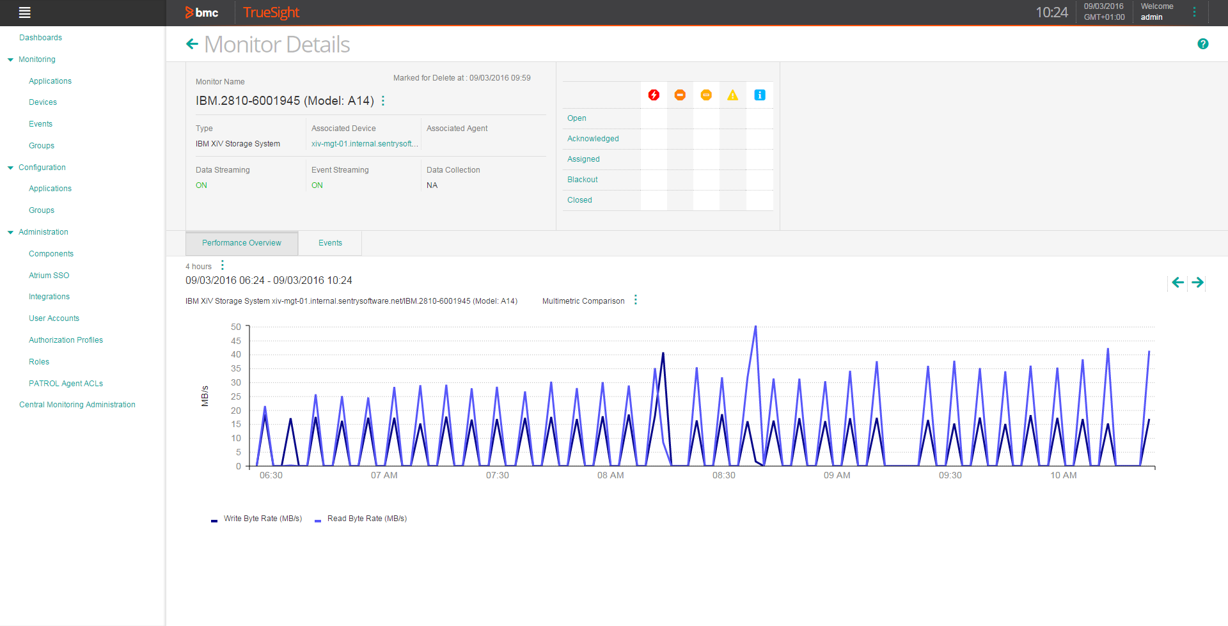Click the Multimetric Comparison label

point(583,301)
